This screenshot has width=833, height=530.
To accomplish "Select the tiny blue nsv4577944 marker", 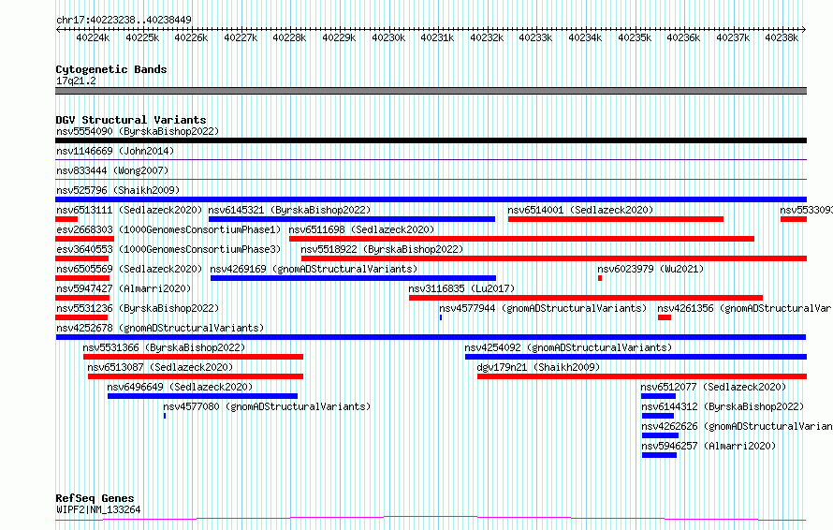I will point(441,317).
